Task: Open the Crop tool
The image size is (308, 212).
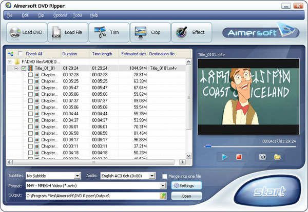Action: [149, 32]
